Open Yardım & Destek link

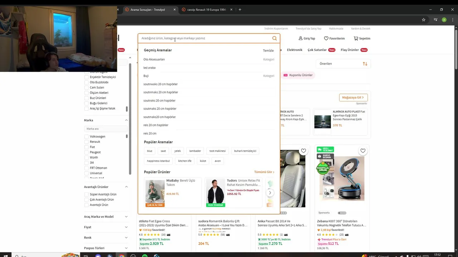(x=361, y=29)
